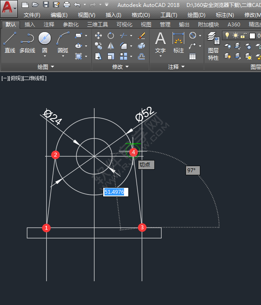The width and height of the screenshot is (261, 305).
Task: Toggle the layer lock padlock icon
Action: (x=244, y=35)
